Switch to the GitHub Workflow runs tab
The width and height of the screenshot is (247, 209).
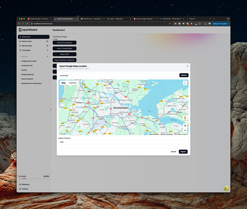click(93, 19)
